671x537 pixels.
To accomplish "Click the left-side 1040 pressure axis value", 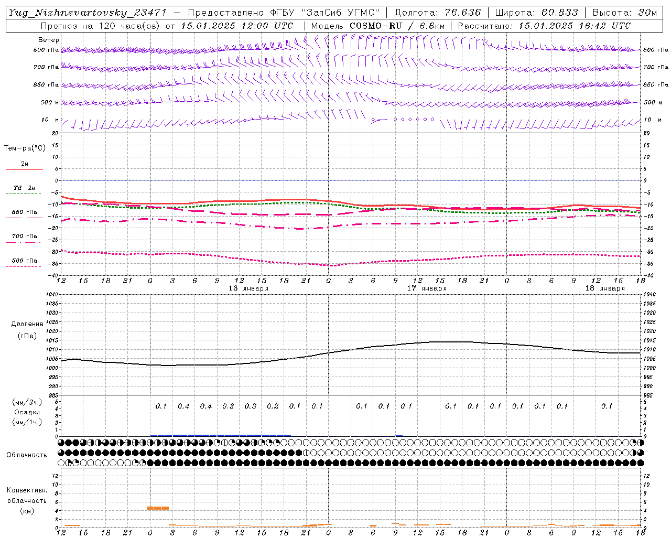I will coord(53,294).
